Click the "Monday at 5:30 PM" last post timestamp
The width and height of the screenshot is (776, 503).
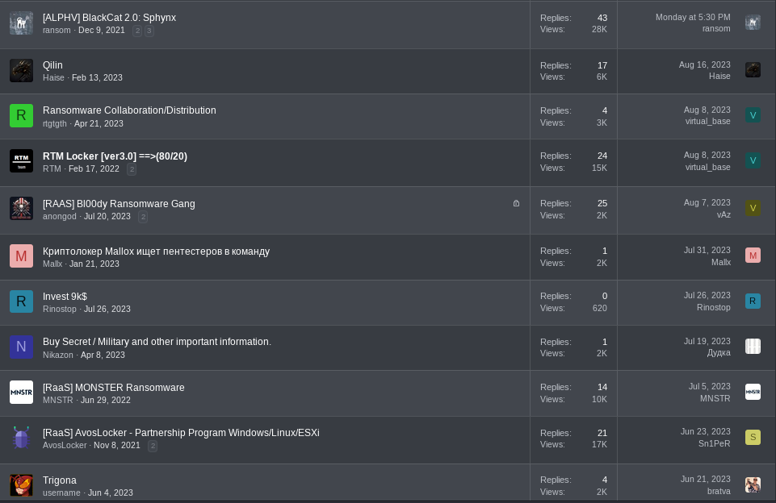click(x=693, y=17)
